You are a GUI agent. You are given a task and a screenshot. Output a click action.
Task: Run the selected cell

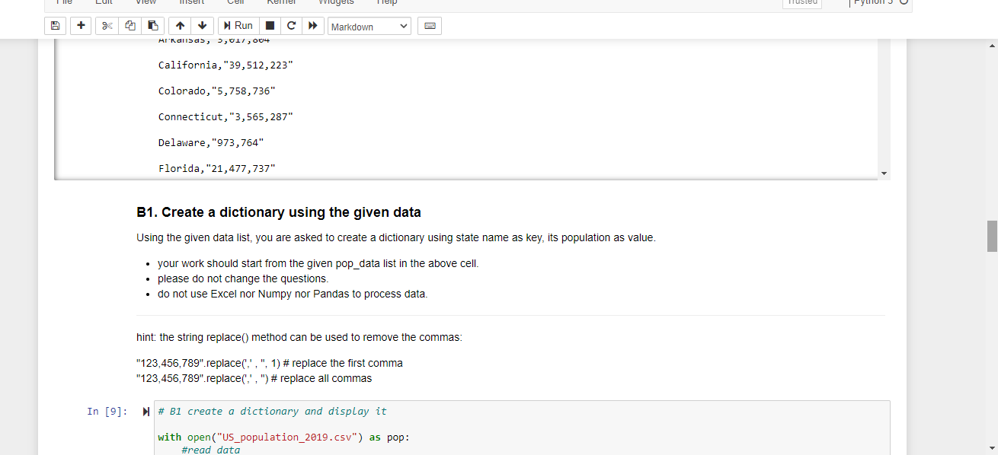(x=238, y=25)
